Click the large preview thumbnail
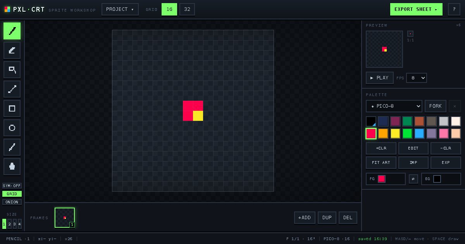The image size is (465, 244). pyautogui.click(x=384, y=49)
